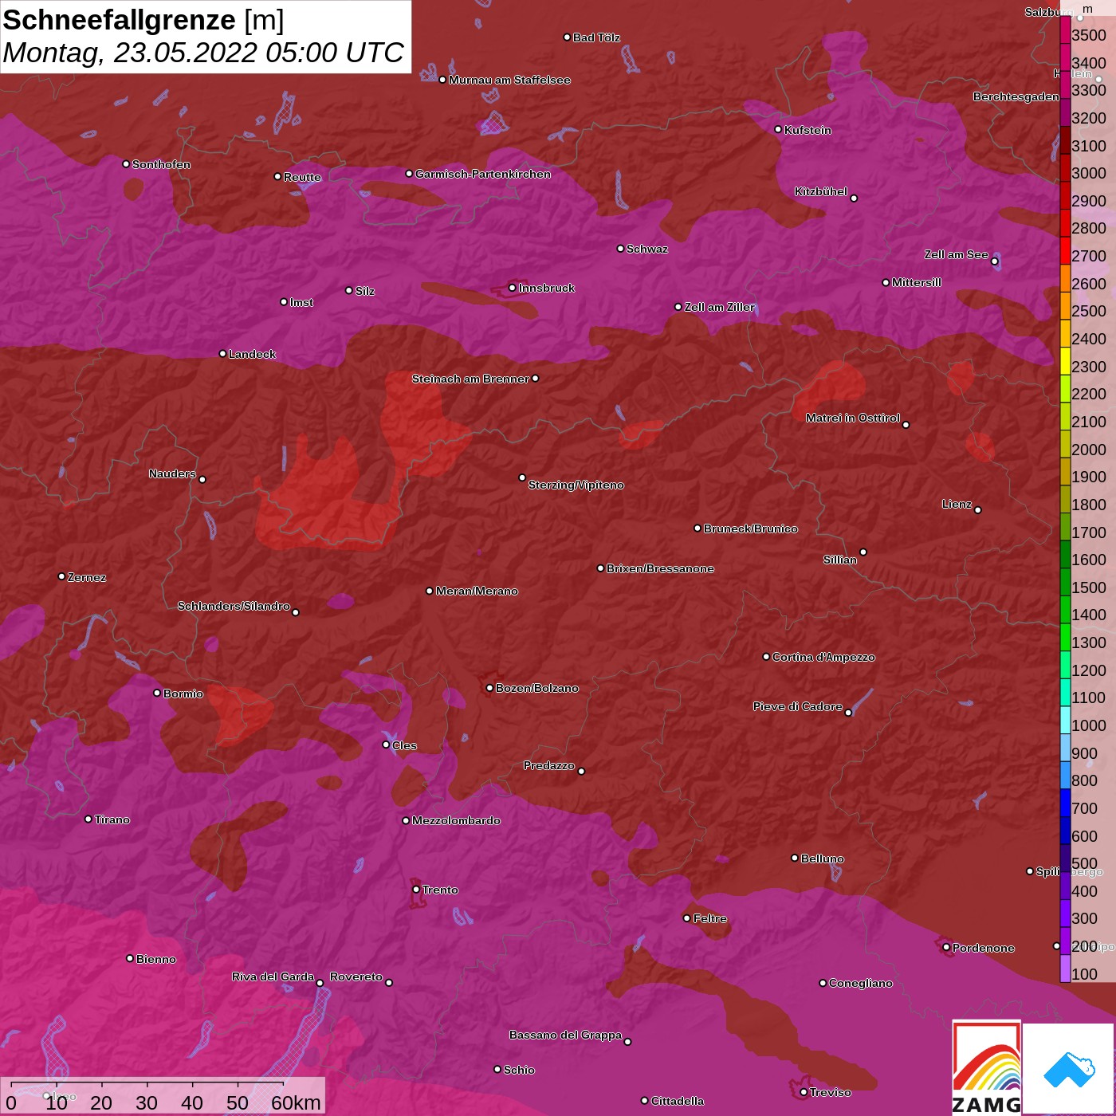Click the Meran/Merano label
This screenshot has width=1116, height=1116.
point(477,591)
